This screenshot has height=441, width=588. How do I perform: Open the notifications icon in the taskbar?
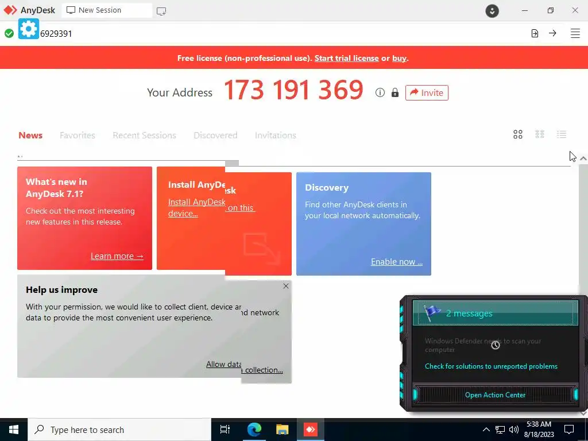tap(569, 430)
